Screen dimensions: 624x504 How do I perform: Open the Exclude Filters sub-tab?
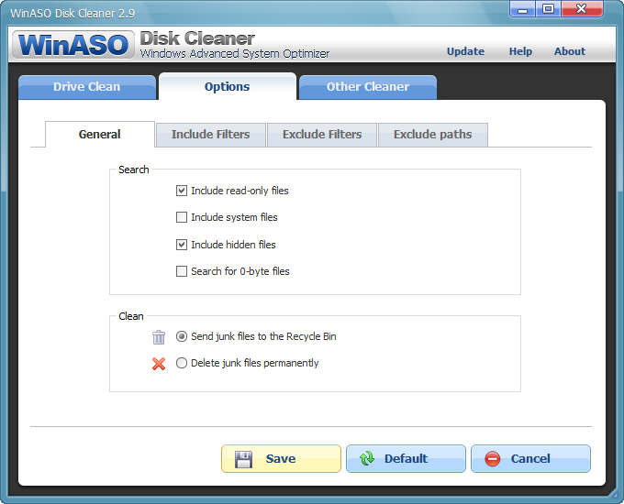tap(322, 135)
